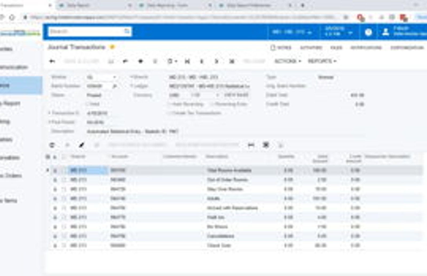The height and width of the screenshot is (276, 427).
Task: Open the branch selector in top bar
Action: point(292,32)
